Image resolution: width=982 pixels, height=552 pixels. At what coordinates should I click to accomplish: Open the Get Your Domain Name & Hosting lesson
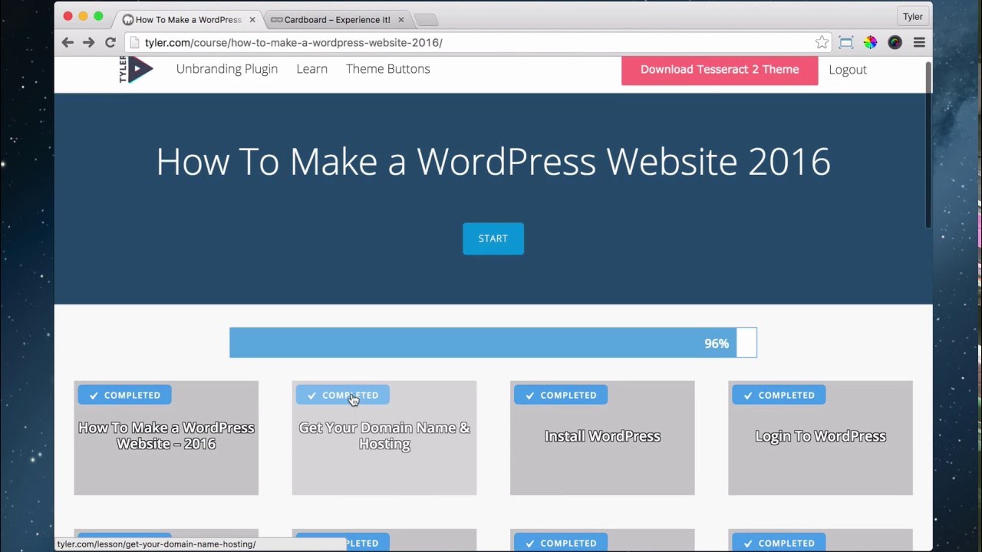pos(384,438)
